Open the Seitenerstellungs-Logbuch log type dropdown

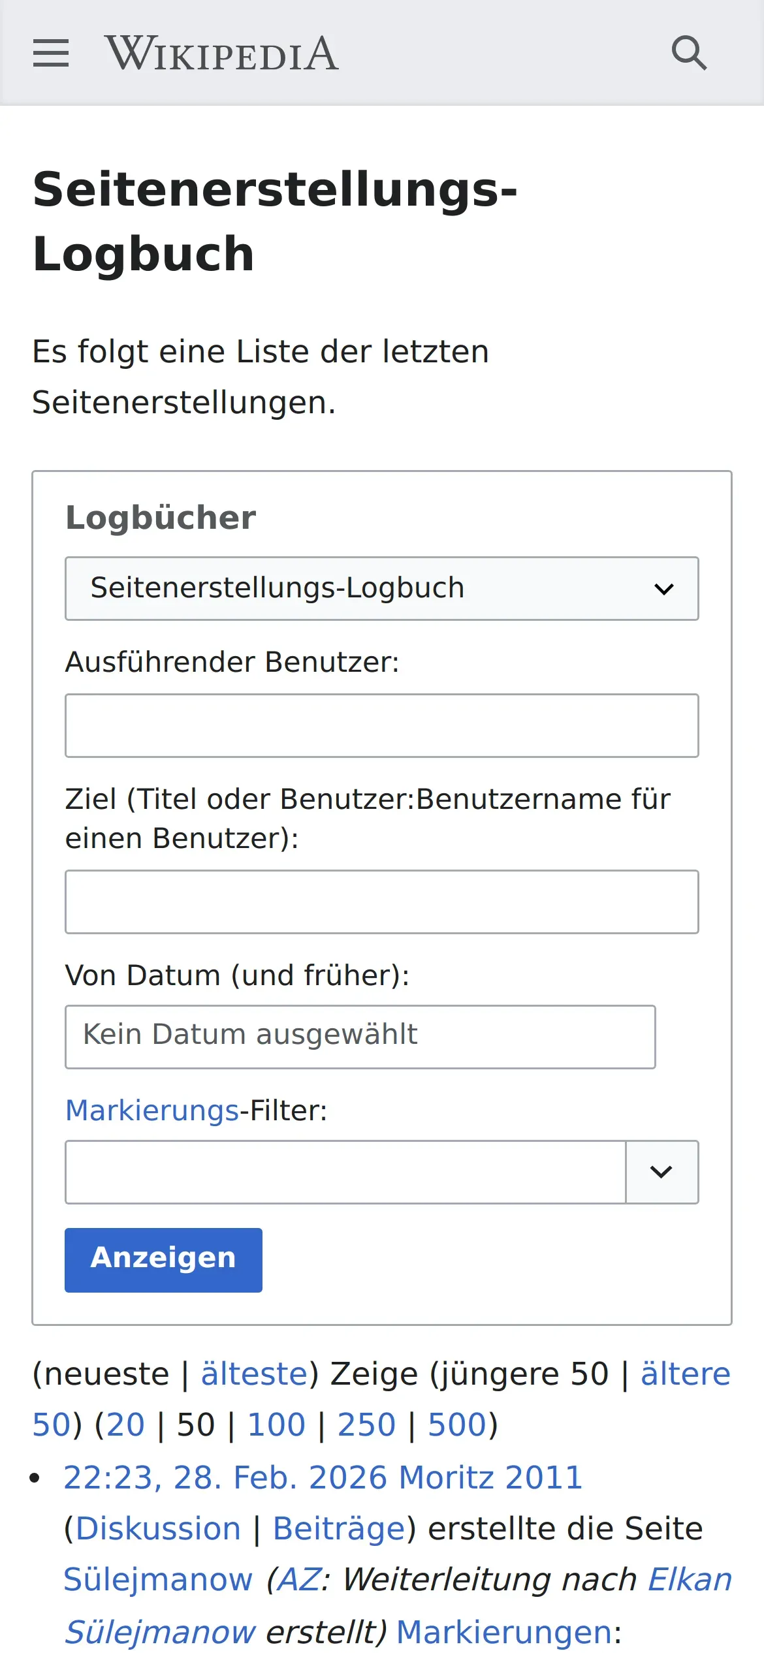(381, 588)
